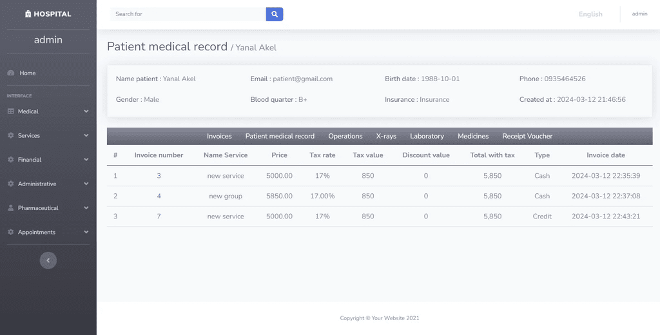Collapse sidebar with round arrow button
The image size is (660, 335).
(x=48, y=260)
